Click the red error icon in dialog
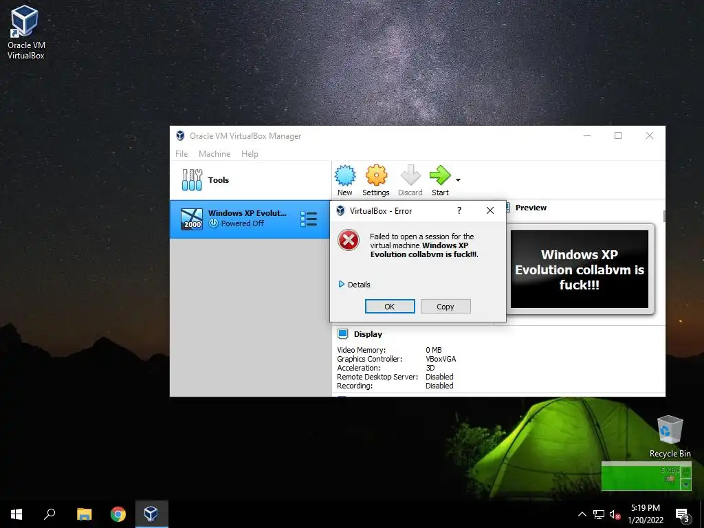Screen dimensions: 704x528 pos(349,240)
